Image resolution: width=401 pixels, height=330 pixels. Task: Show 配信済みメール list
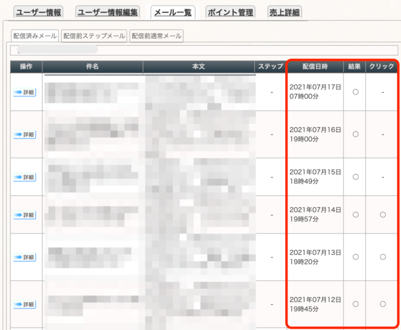(x=35, y=36)
